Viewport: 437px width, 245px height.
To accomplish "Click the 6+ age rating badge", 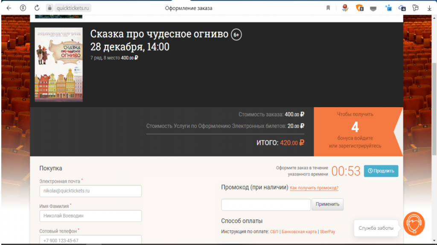I will tap(236, 34).
